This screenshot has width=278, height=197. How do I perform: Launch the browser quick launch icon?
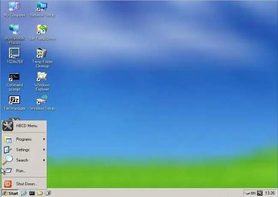[24, 193]
